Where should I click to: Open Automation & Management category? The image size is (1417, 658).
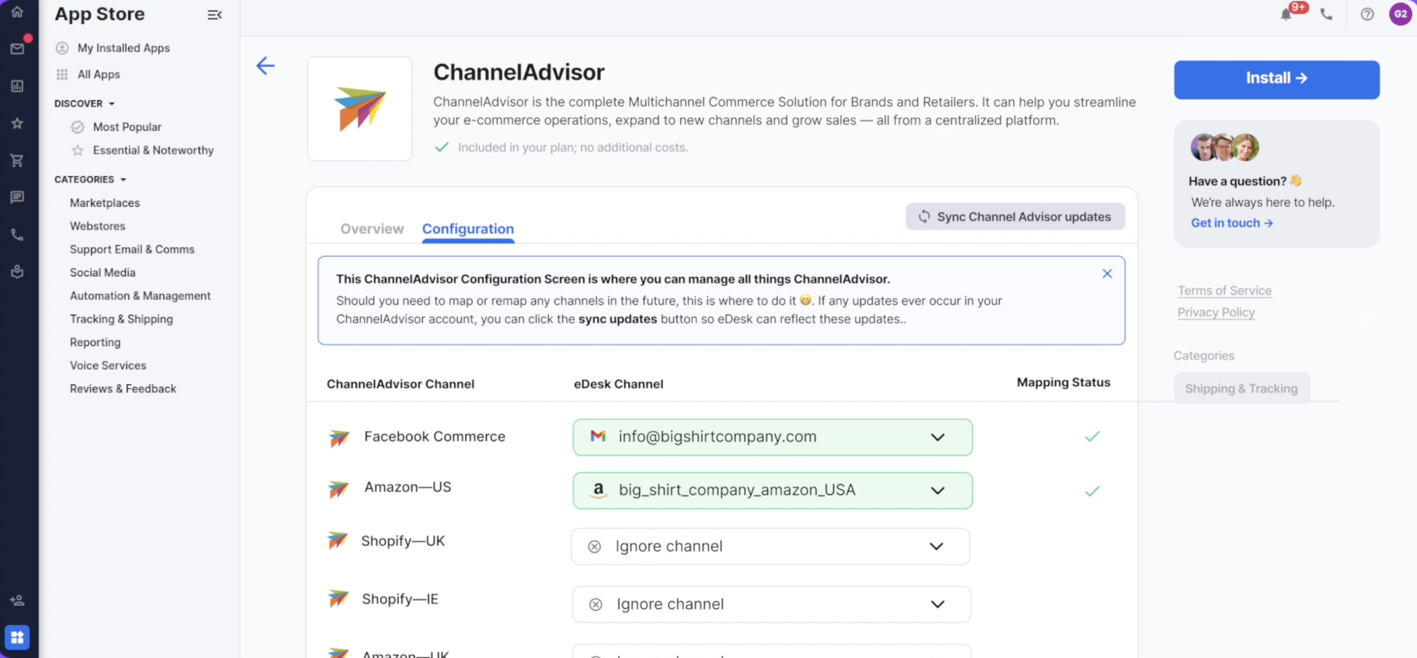pos(140,296)
